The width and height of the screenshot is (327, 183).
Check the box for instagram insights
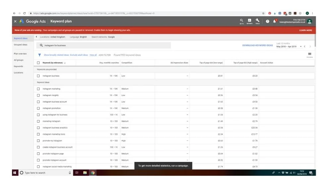(x=38, y=95)
